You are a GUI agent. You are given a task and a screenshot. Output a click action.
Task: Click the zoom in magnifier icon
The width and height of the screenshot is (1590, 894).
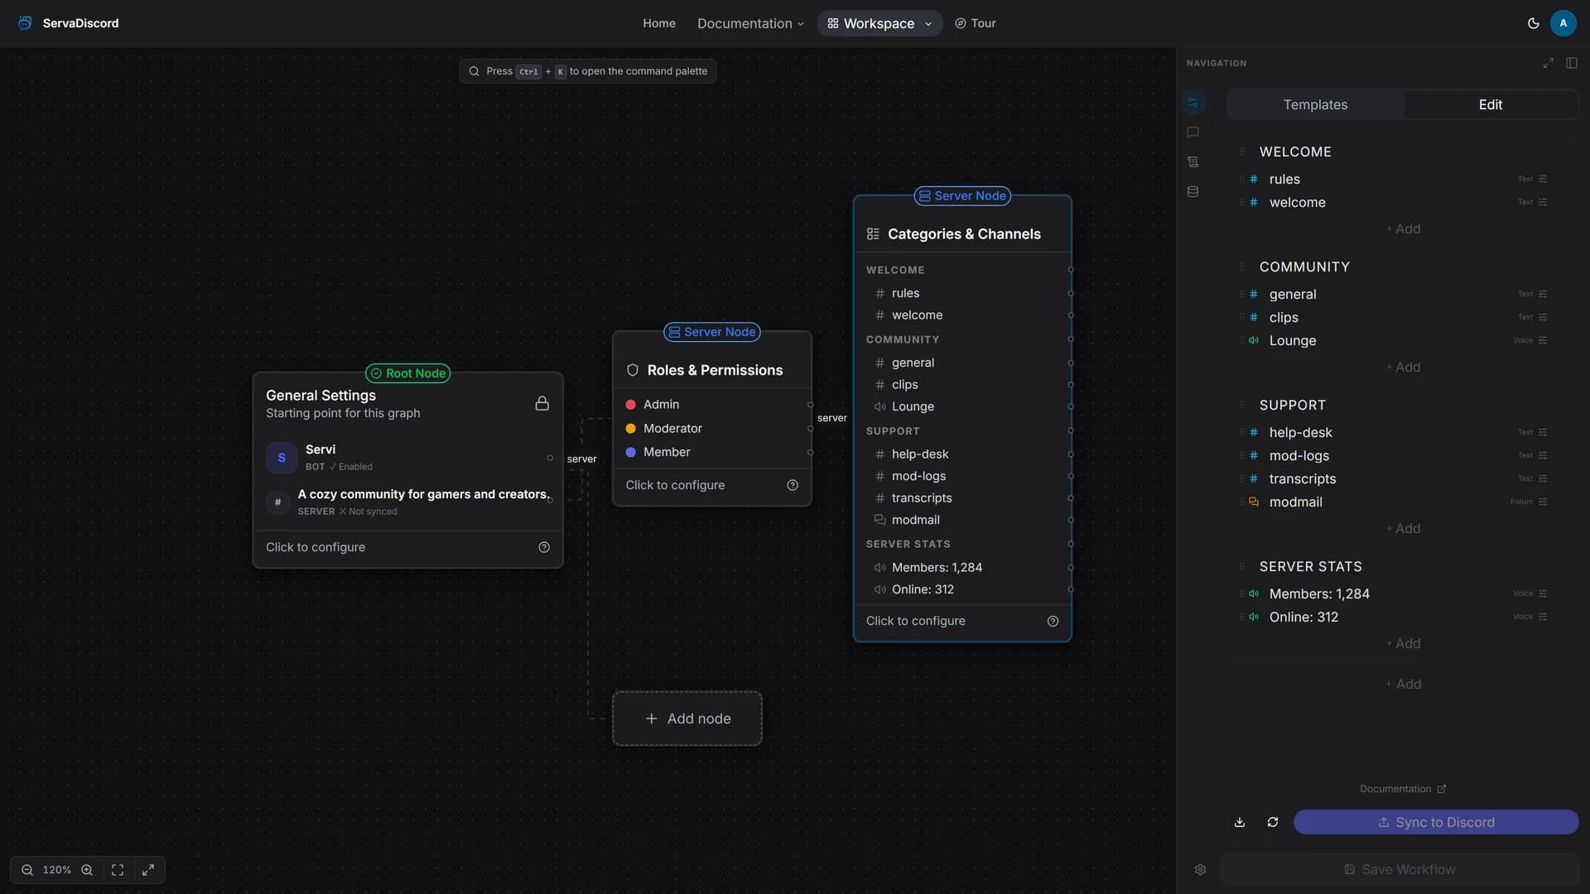click(x=87, y=870)
